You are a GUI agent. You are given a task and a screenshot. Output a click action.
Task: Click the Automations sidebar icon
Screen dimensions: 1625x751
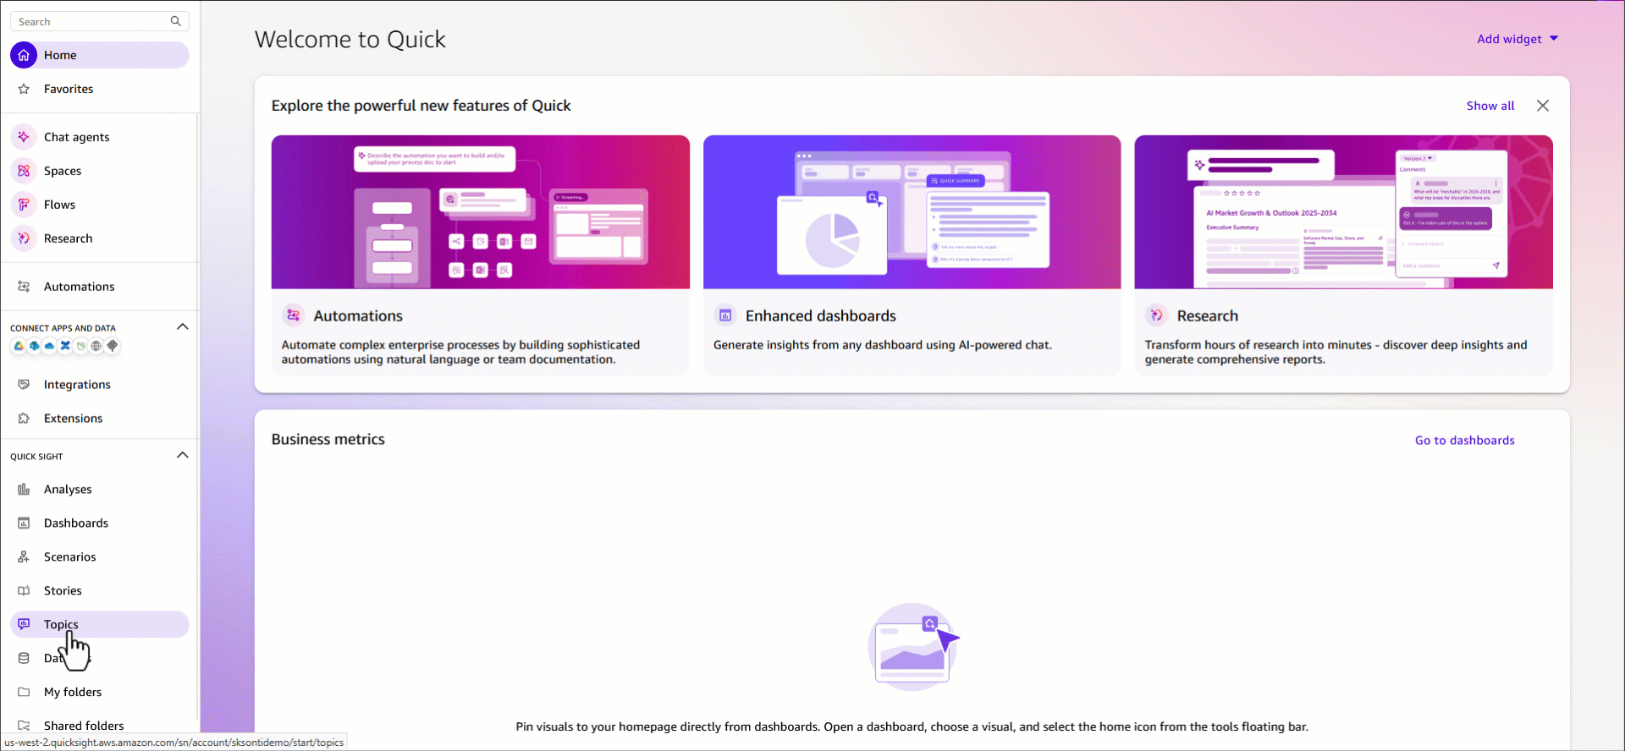(x=24, y=287)
